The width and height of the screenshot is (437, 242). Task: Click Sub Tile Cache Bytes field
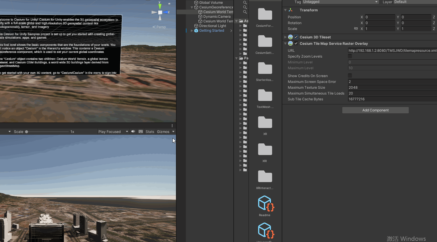coord(392,99)
